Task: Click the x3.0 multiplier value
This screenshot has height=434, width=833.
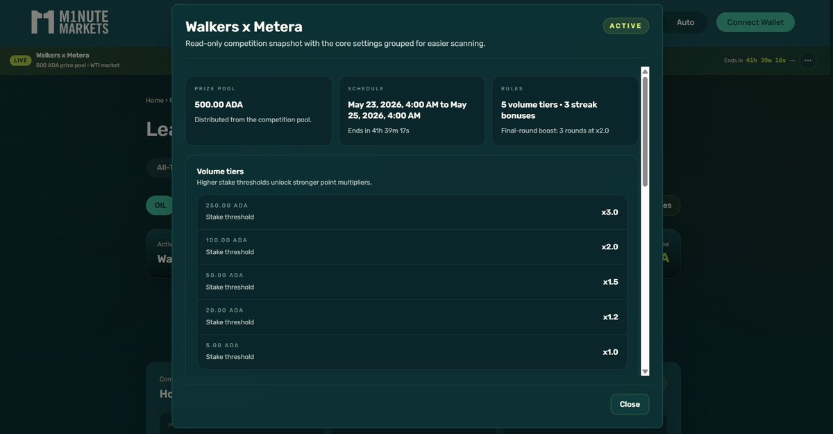Action: [609, 212]
